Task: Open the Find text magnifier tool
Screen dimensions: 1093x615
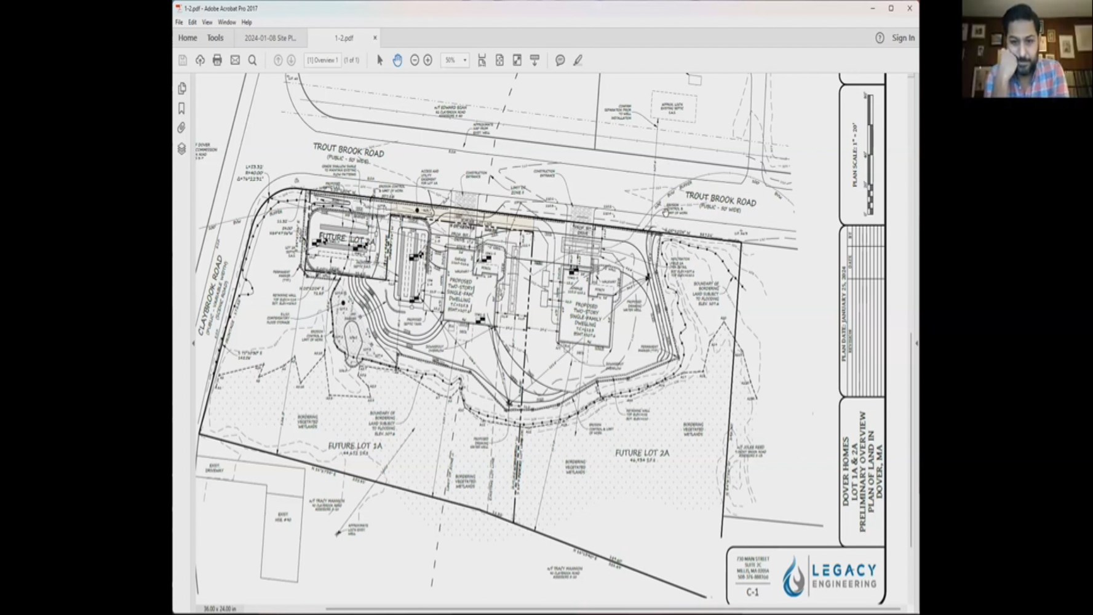Action: 252,60
